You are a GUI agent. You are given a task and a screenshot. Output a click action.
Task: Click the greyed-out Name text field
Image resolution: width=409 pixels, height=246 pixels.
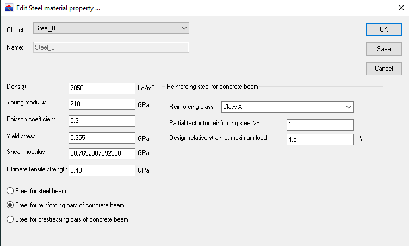110,47
